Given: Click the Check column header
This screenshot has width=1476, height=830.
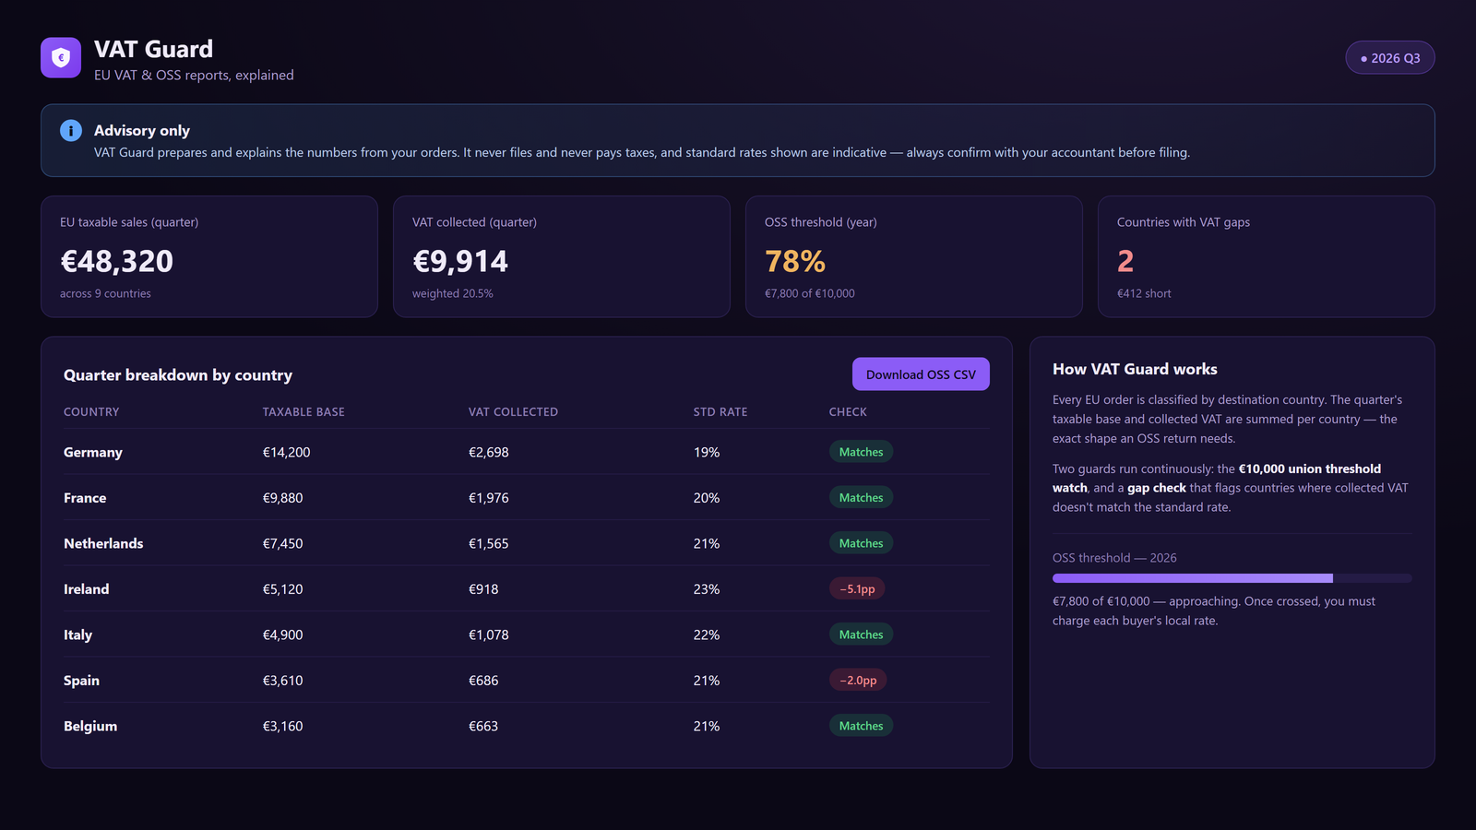Looking at the screenshot, I should pos(848,412).
